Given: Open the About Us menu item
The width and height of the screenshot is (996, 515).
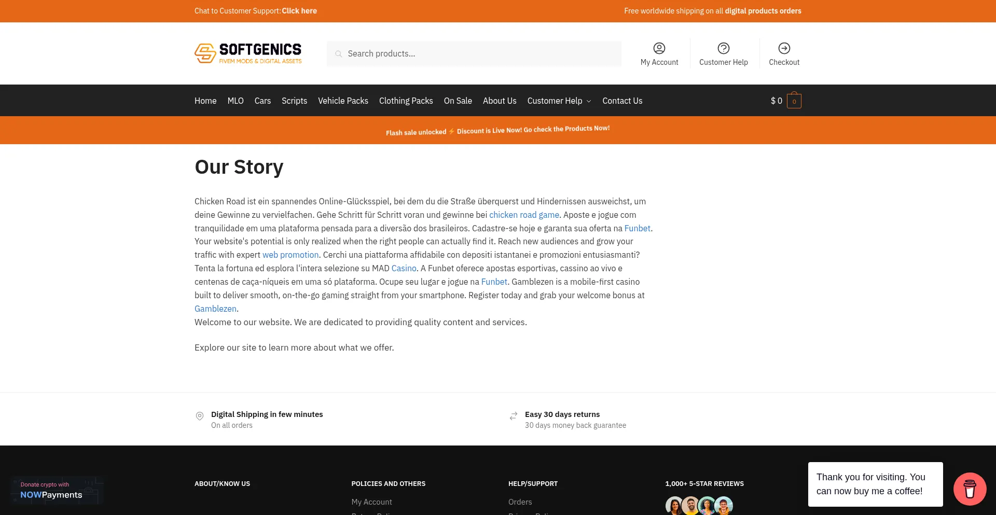Looking at the screenshot, I should [x=500, y=101].
